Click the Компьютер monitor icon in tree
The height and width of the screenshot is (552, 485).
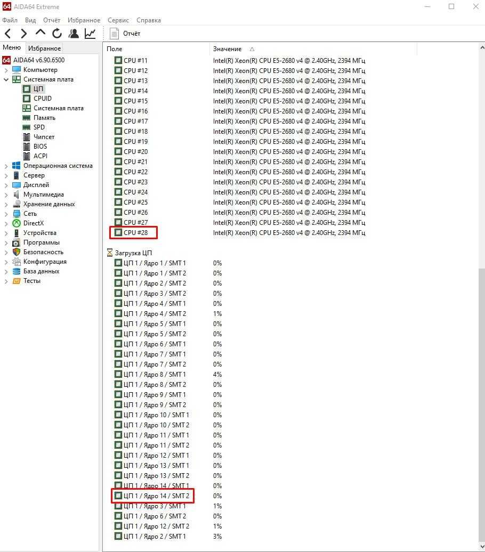point(17,70)
